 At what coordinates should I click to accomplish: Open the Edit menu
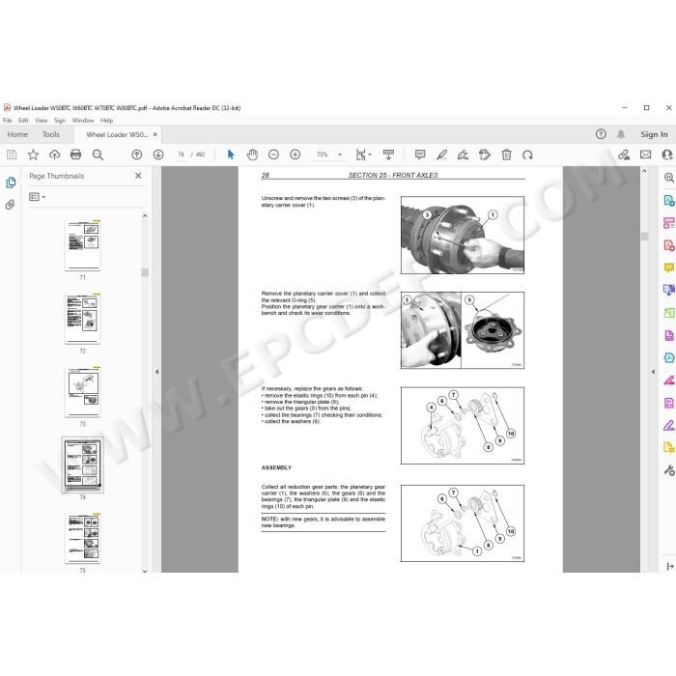coord(23,121)
